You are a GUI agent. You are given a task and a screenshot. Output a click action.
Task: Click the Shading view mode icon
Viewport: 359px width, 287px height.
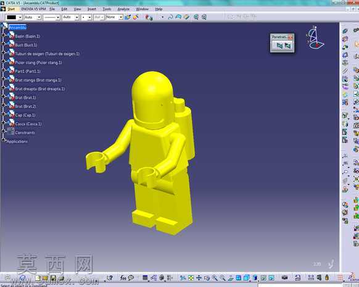point(255,278)
